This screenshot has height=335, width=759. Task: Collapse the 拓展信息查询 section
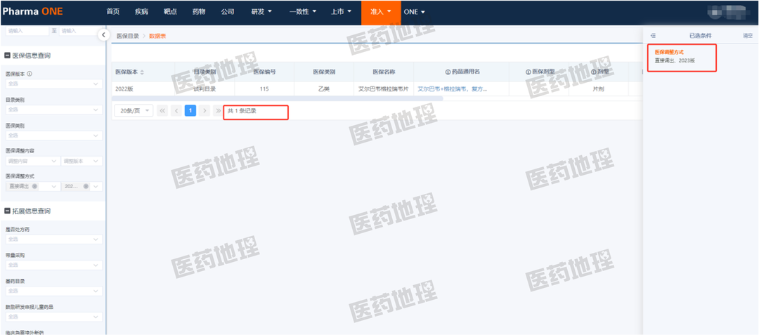pos(8,211)
